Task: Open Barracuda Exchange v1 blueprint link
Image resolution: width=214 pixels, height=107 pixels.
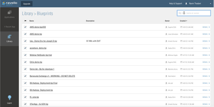Action: 52,76
